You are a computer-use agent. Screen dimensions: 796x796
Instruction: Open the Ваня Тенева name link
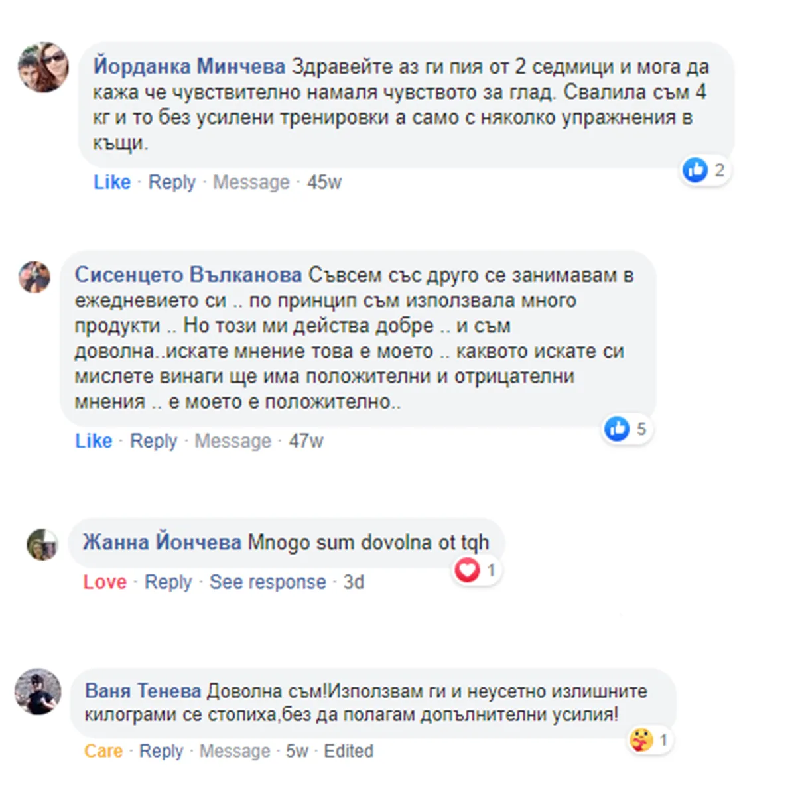143,691
